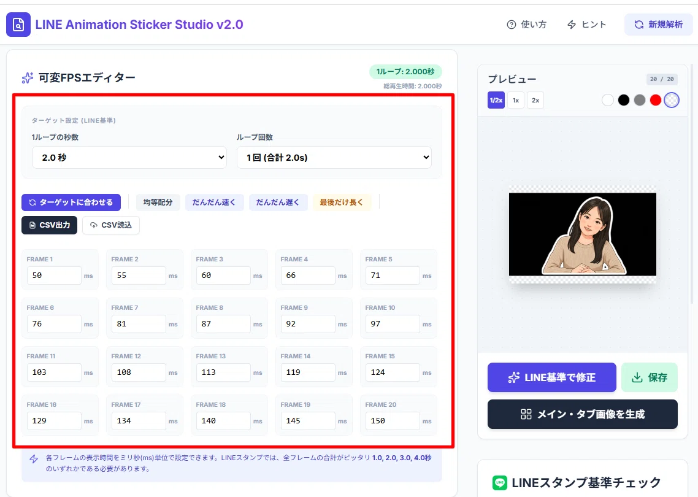This screenshot has width=698, height=497.
Task: Set preview zoom to 1/2x
Action: 496,100
